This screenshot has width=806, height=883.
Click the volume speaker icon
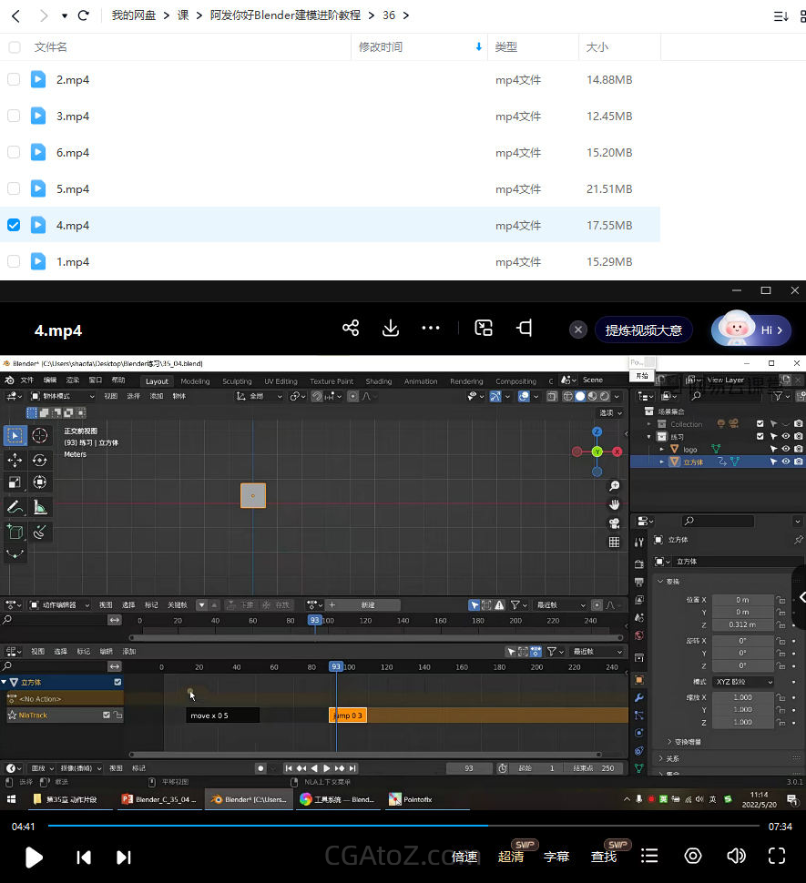[x=736, y=856]
